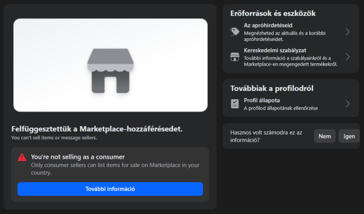Click 'A profilod állapotának ellenőrzése' description
The width and height of the screenshot is (364, 214).
[281, 108]
